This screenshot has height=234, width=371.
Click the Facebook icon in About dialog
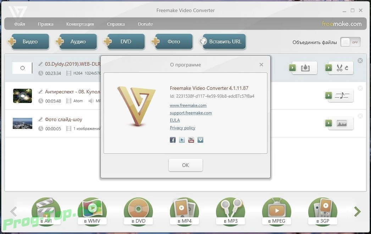pyautogui.click(x=173, y=140)
